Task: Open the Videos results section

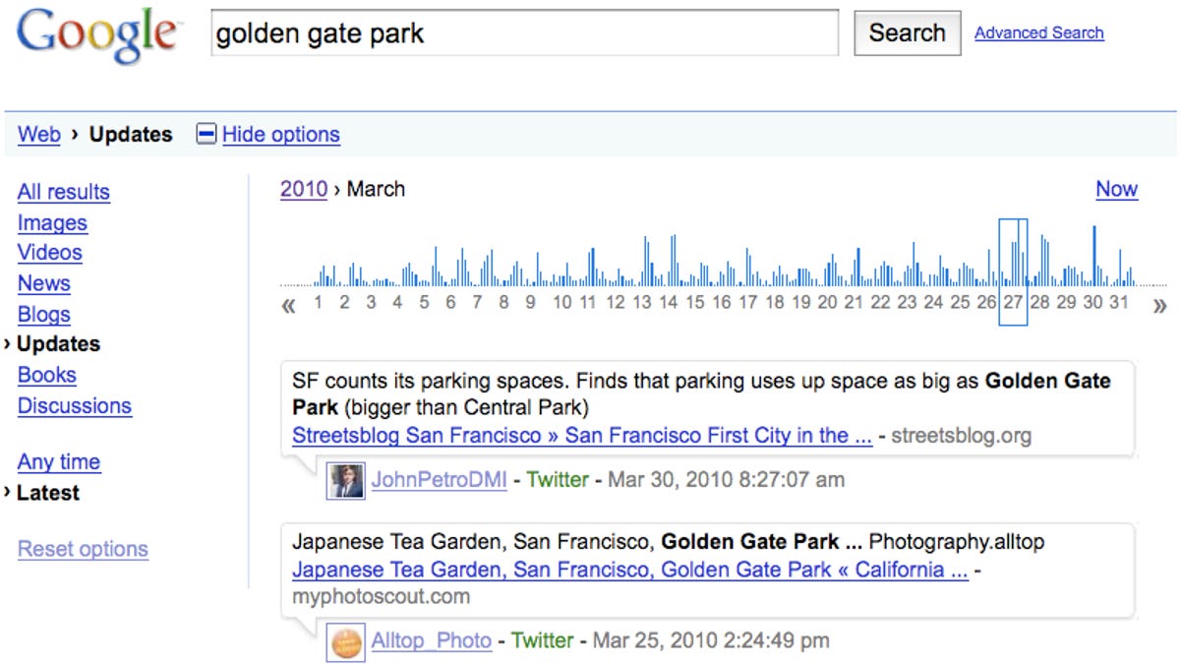Action: coord(49,253)
